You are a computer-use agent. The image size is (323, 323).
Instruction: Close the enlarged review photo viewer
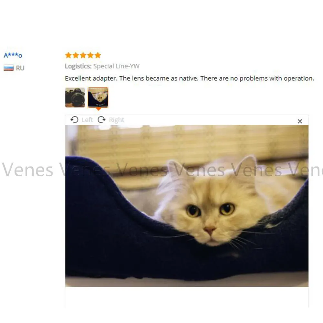(x=300, y=121)
